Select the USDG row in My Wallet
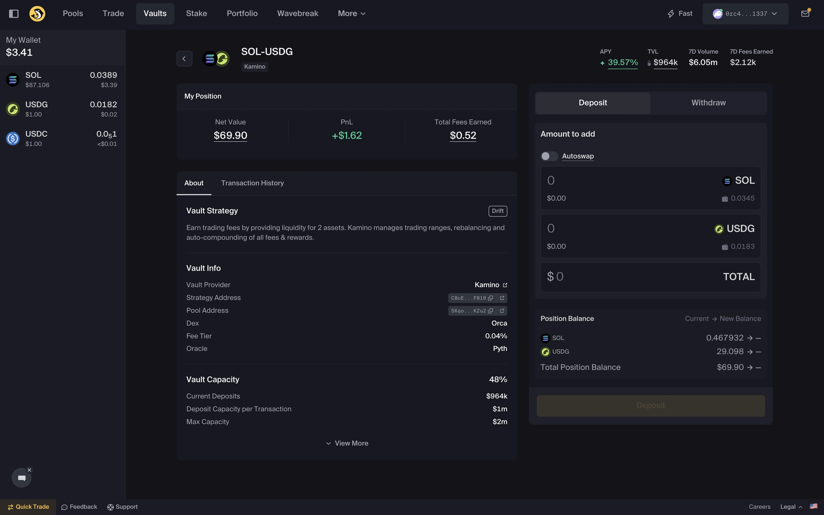The width and height of the screenshot is (824, 515). coord(63,109)
